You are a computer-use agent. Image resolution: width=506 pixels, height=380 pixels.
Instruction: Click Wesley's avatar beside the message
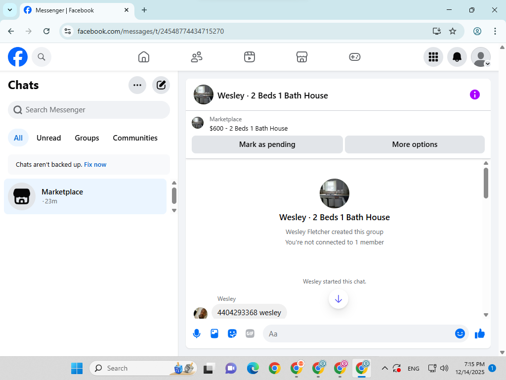coord(201,313)
